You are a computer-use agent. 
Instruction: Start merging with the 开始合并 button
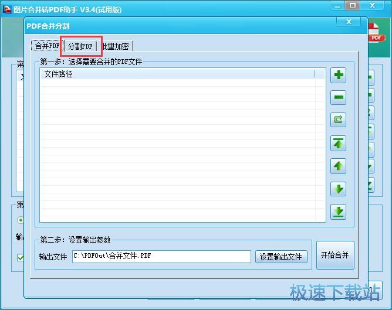click(335, 255)
